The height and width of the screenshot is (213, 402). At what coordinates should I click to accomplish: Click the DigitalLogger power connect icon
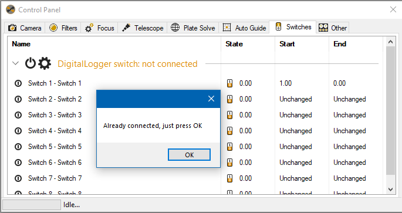pos(31,63)
